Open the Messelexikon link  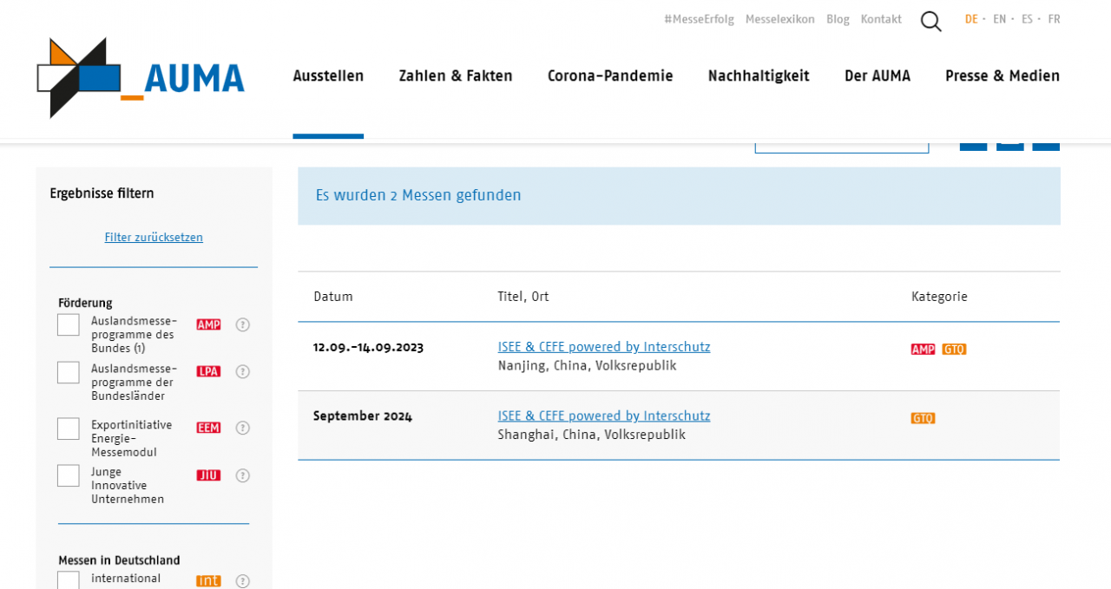(x=780, y=19)
